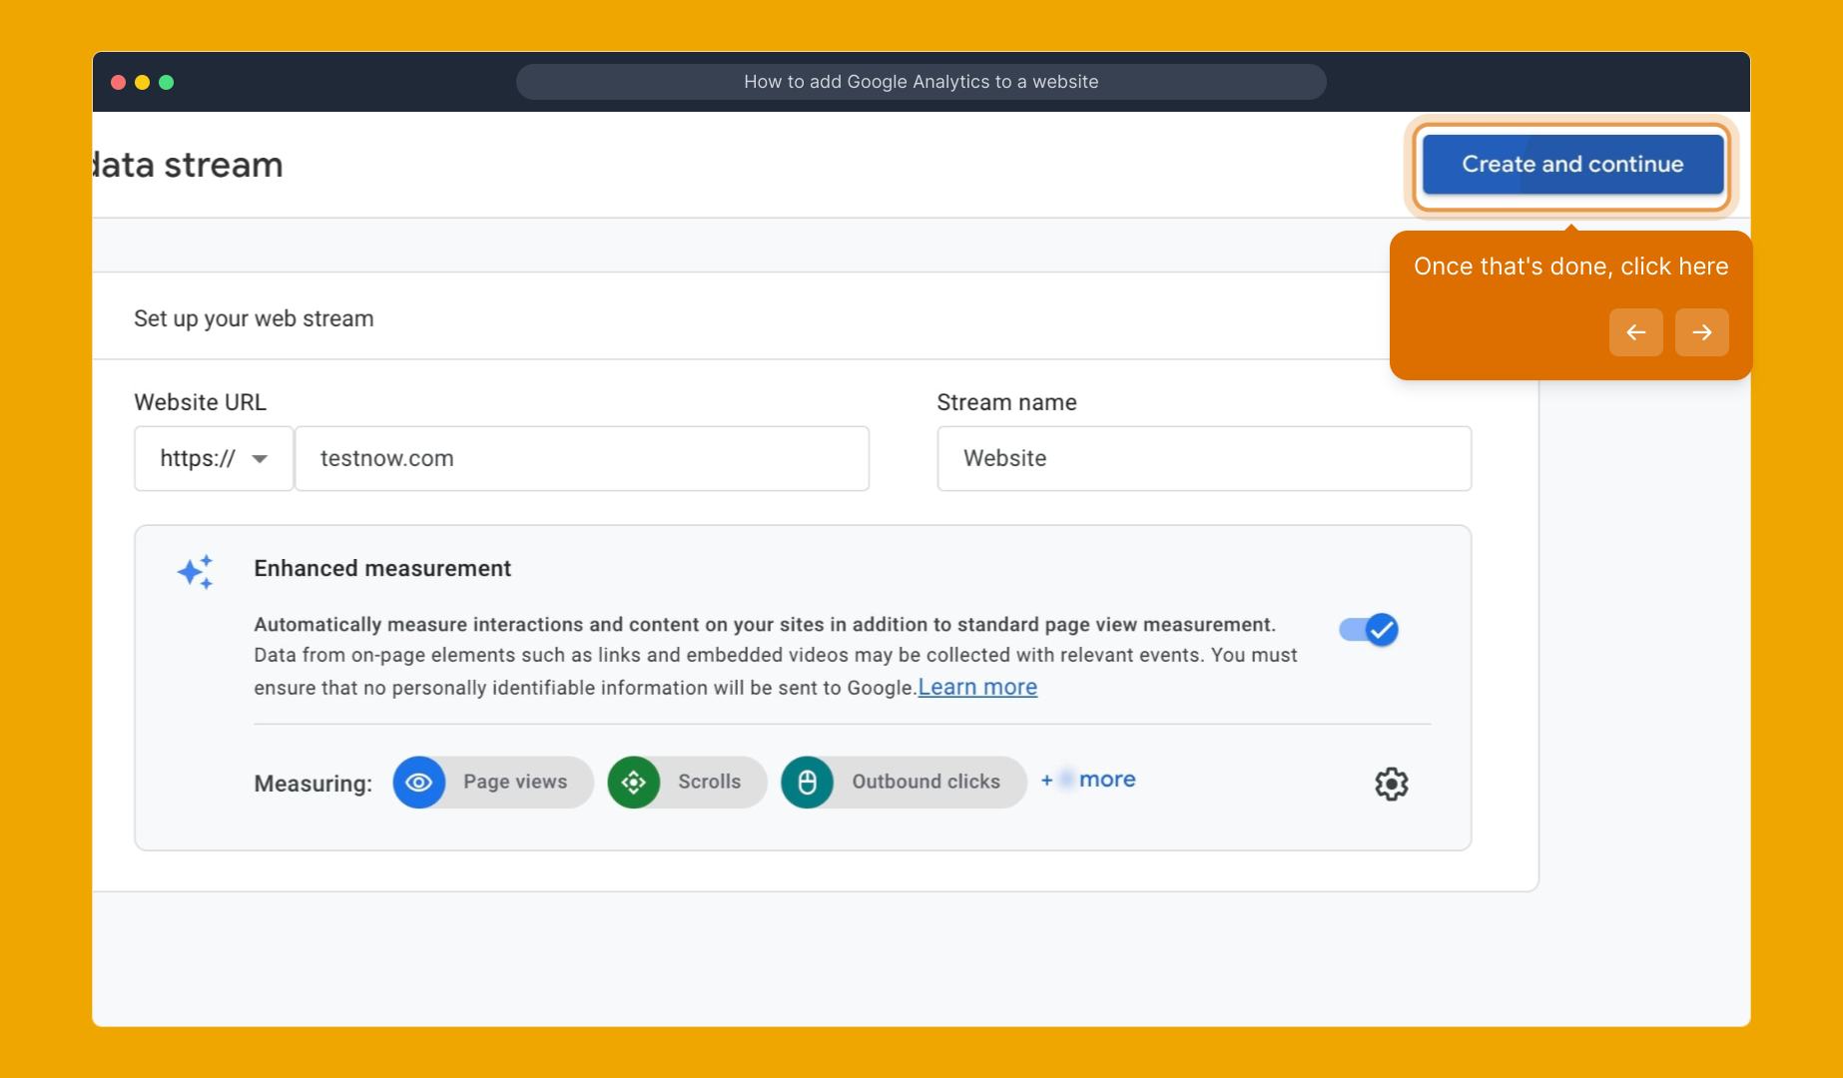Disable the blue measurement switch
Screen dimensions: 1843x1078
tap(1369, 630)
